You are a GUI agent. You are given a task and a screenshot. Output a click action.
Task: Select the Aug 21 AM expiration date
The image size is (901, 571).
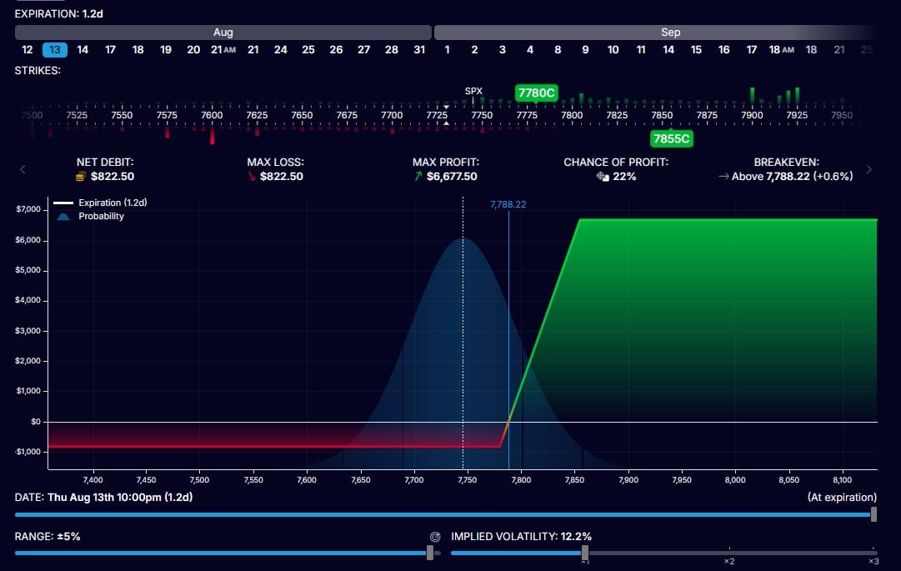pos(223,50)
